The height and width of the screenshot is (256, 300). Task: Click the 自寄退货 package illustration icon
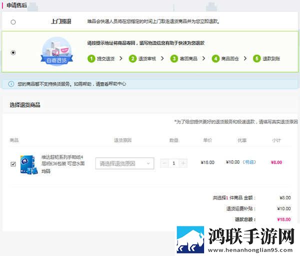56,52
